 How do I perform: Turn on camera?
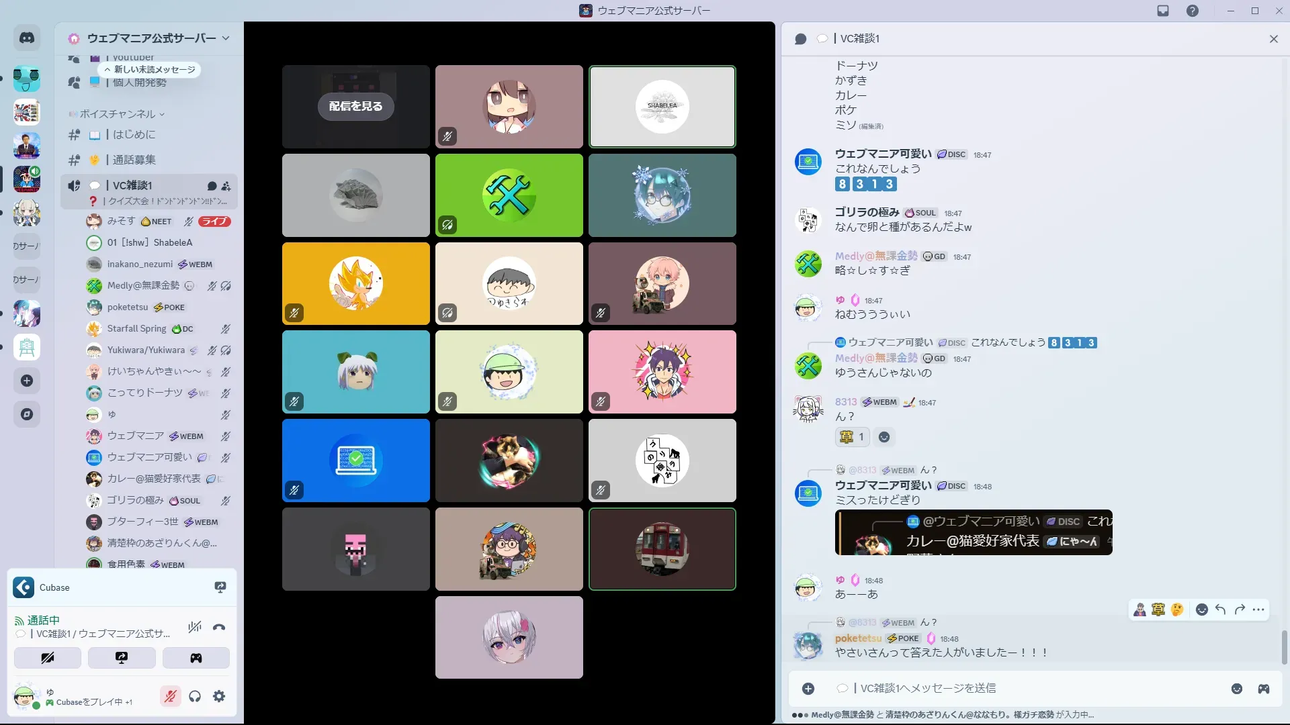click(48, 658)
